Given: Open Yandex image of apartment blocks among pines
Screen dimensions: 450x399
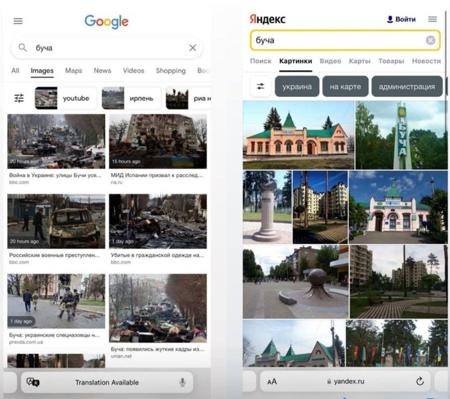Looking at the screenshot, I should click(x=320, y=207).
